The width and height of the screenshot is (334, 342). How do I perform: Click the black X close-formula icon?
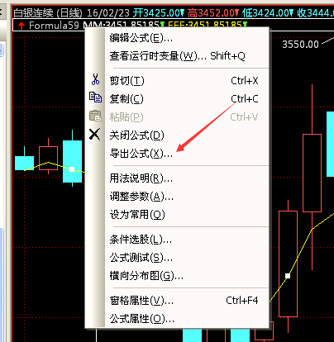coord(95,135)
